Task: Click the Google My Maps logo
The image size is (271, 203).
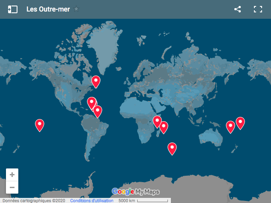Action: click(135, 191)
